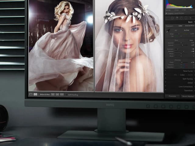195x146 pixels.
Task: Click the third Before & After copy icon
Action: pos(62,95)
